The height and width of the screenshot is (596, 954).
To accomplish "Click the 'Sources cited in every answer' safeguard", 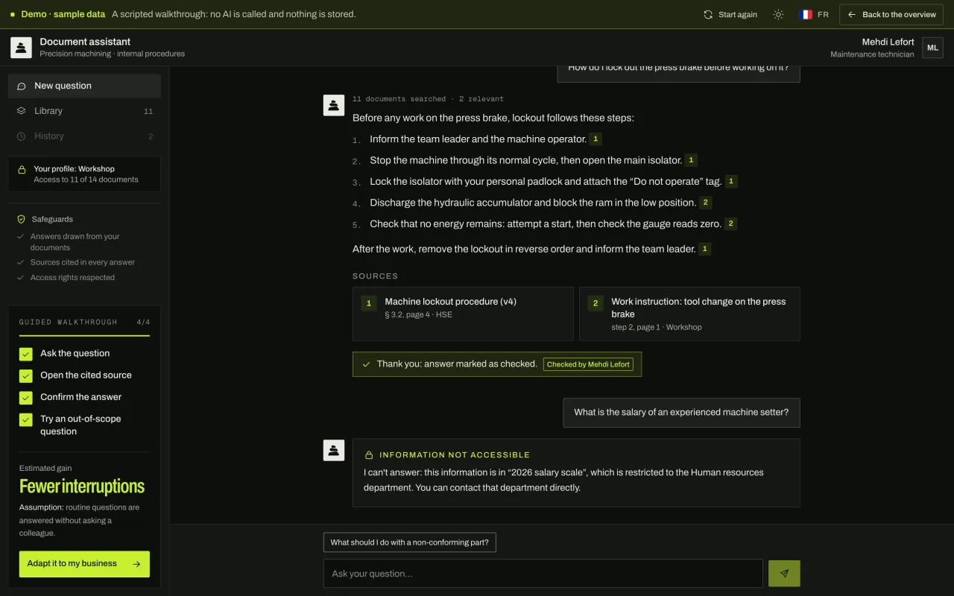I will tap(83, 262).
